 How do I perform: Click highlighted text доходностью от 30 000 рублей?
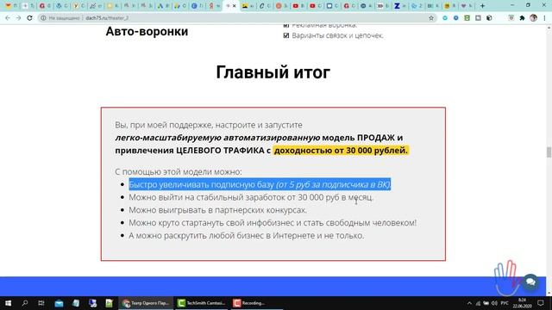pos(341,151)
